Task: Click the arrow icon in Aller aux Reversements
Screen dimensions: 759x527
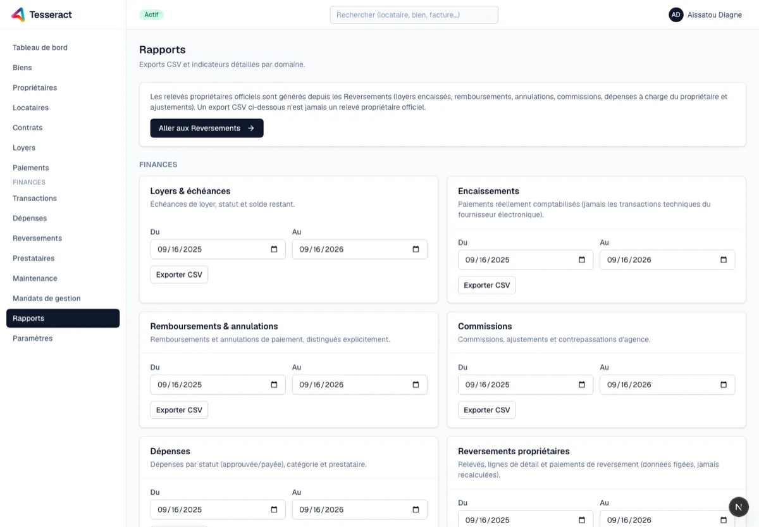Action: coord(251,128)
